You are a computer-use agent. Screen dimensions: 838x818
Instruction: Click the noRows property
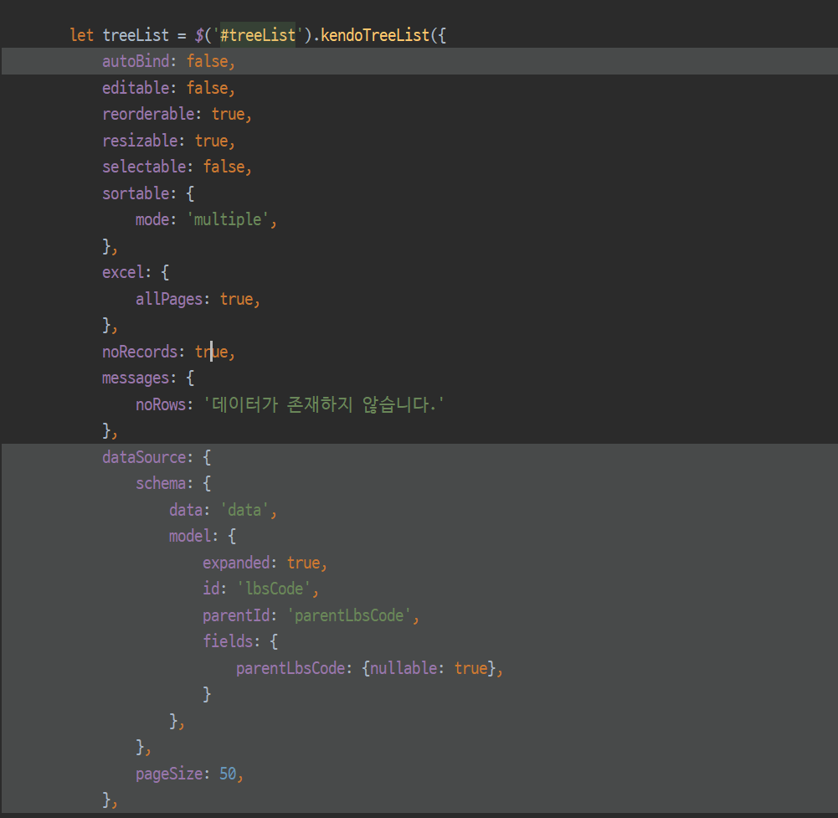161,404
